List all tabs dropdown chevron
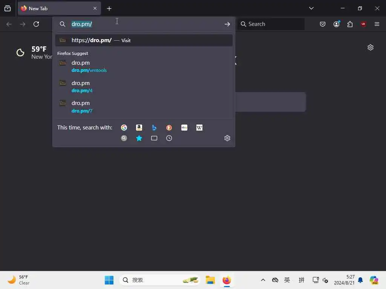Viewport: 386px width, 289px height. pos(311,8)
